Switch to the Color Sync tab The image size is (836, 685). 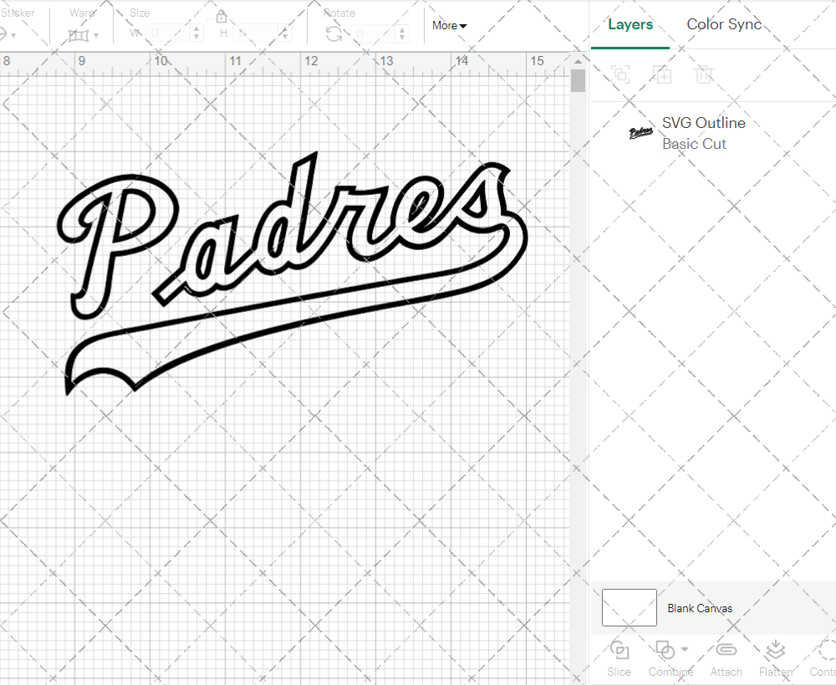click(724, 25)
